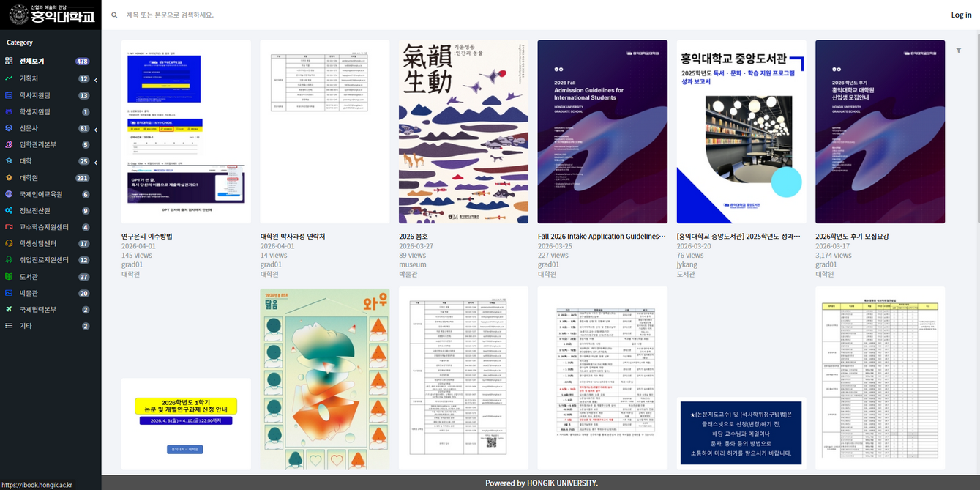Open the 논문 및 개별연구과제 신청 안내 thumbnail
Viewport: 980px width, 490px height.
tap(186, 424)
